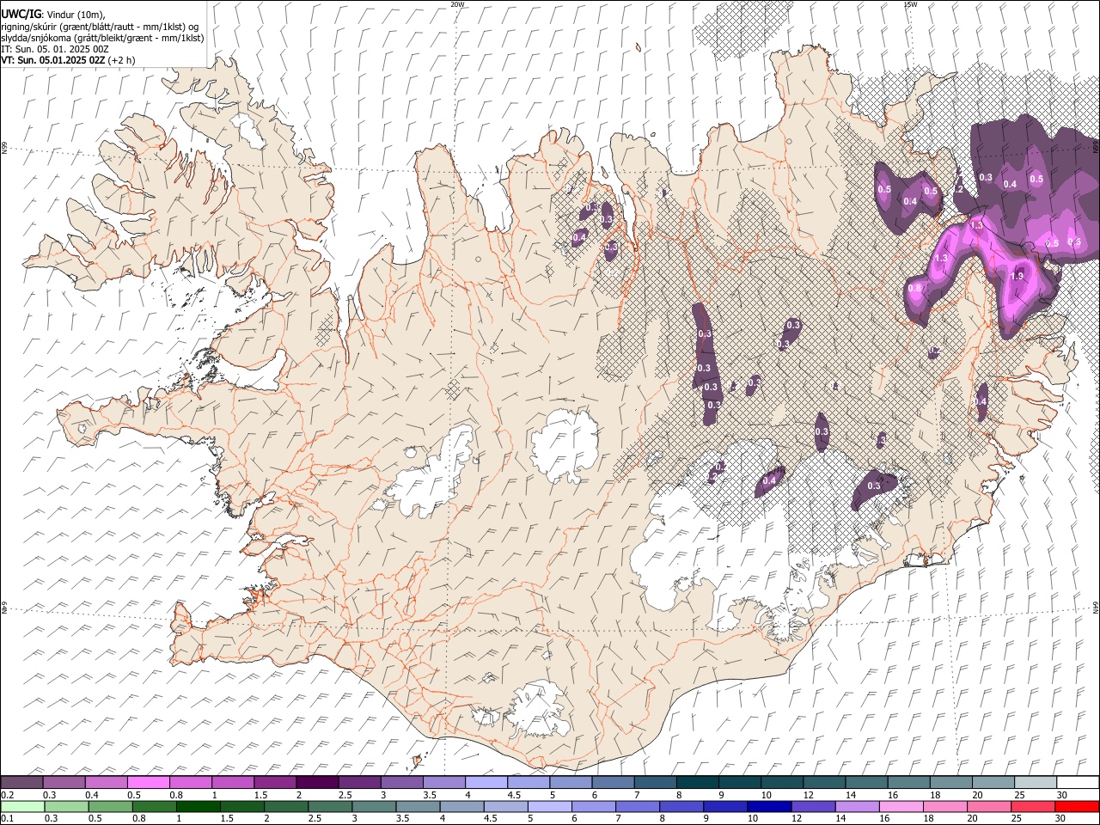Select the pure red 30 swatch in rain legend
Image resolution: width=1100 pixels, height=825 pixels.
[1077, 806]
